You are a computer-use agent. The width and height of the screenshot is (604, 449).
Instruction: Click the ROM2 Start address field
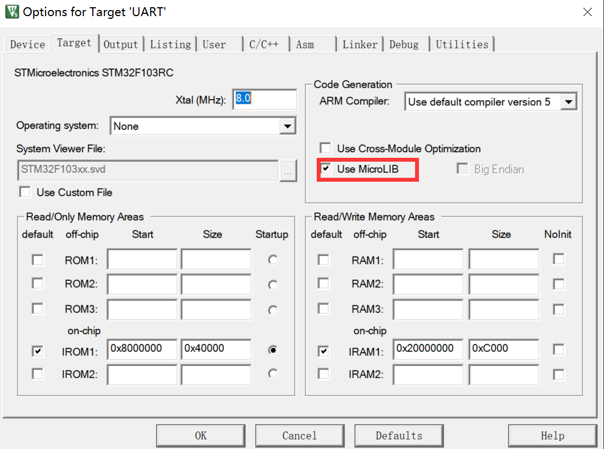142,284
